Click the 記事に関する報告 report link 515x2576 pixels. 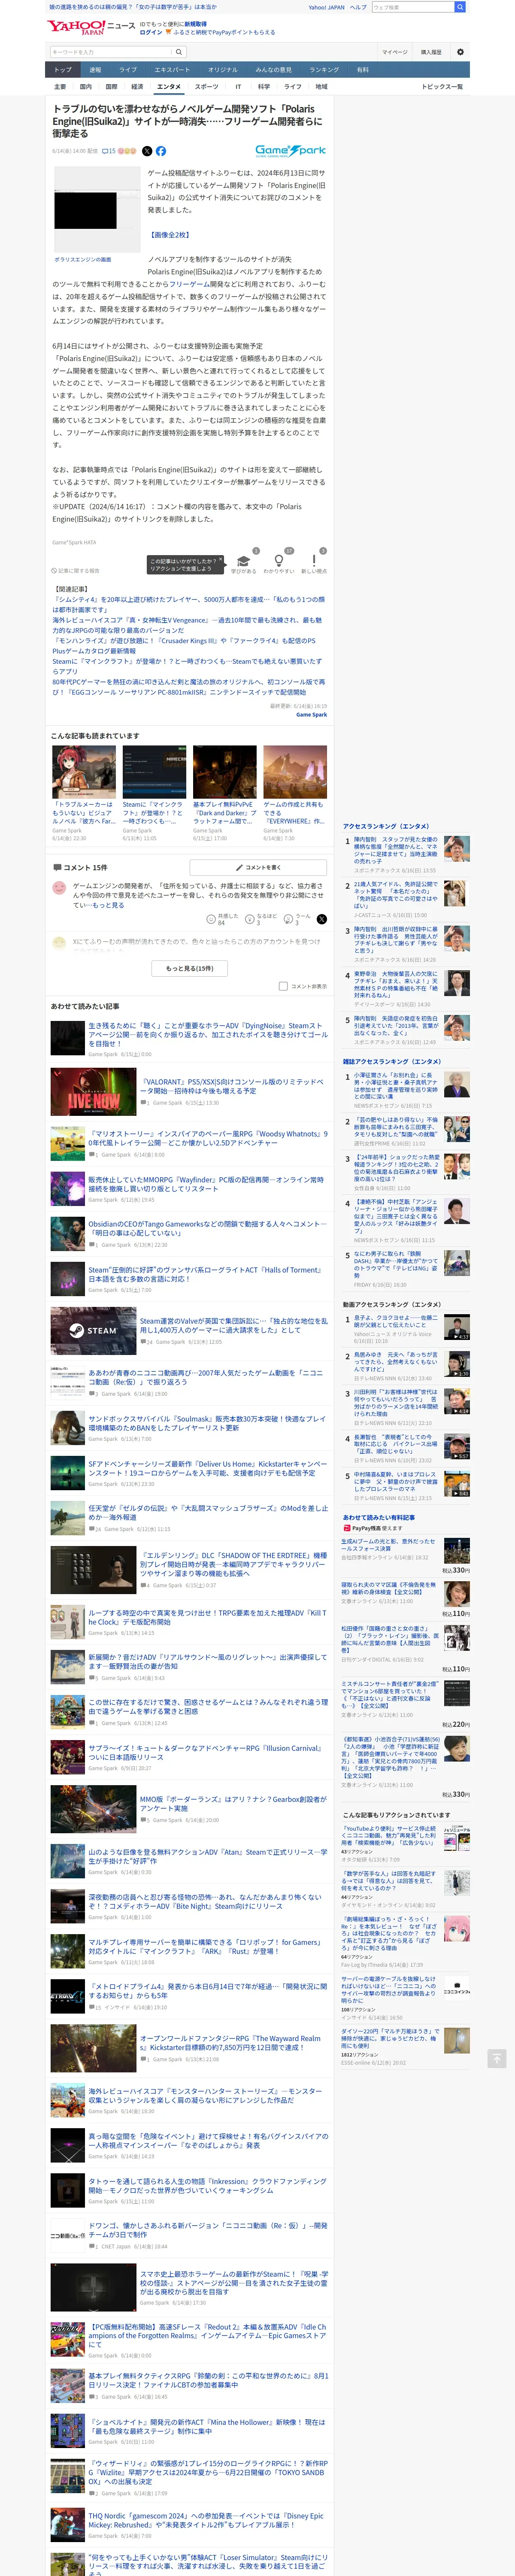click(x=76, y=570)
